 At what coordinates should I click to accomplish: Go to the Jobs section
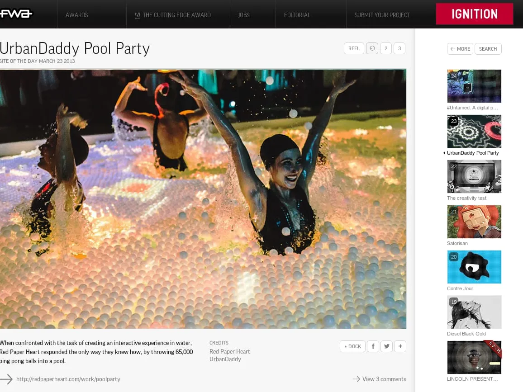(244, 15)
